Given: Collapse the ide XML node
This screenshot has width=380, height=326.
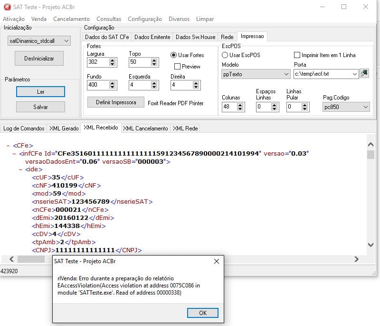Looking at the screenshot, I should tap(20, 169).
